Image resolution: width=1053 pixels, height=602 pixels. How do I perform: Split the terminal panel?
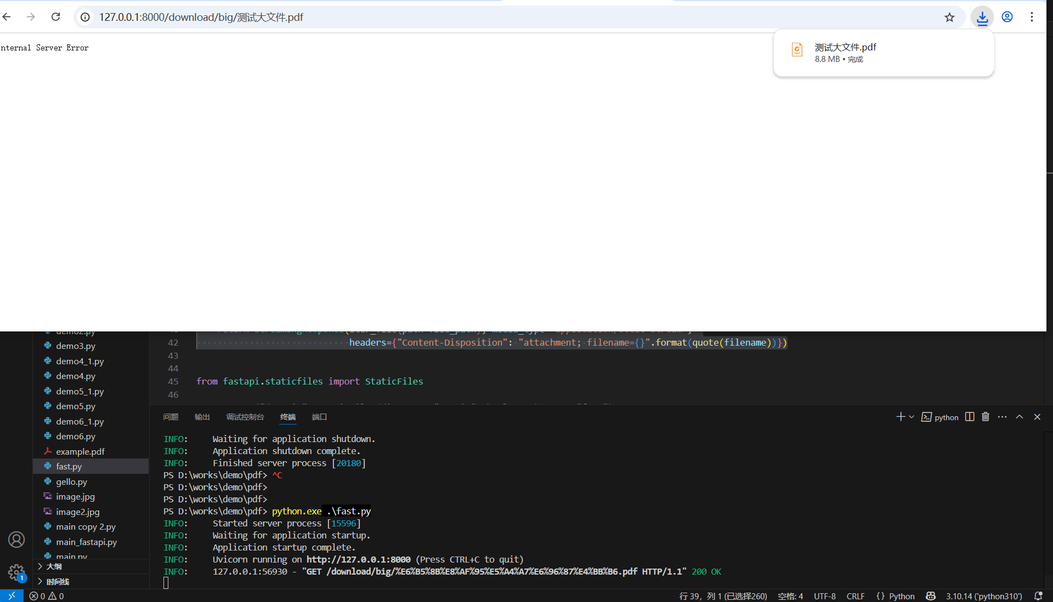pos(970,417)
